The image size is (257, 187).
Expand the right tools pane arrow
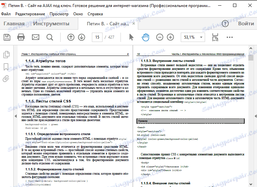pyautogui.click(x=256, y=116)
